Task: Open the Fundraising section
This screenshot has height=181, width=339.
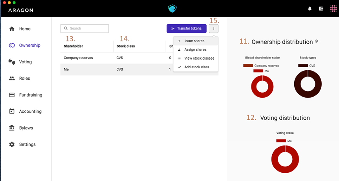Action: [x=30, y=95]
